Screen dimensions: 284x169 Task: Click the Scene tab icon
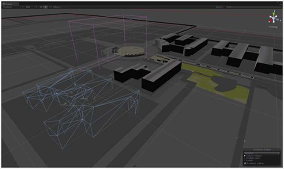click(3, 4)
